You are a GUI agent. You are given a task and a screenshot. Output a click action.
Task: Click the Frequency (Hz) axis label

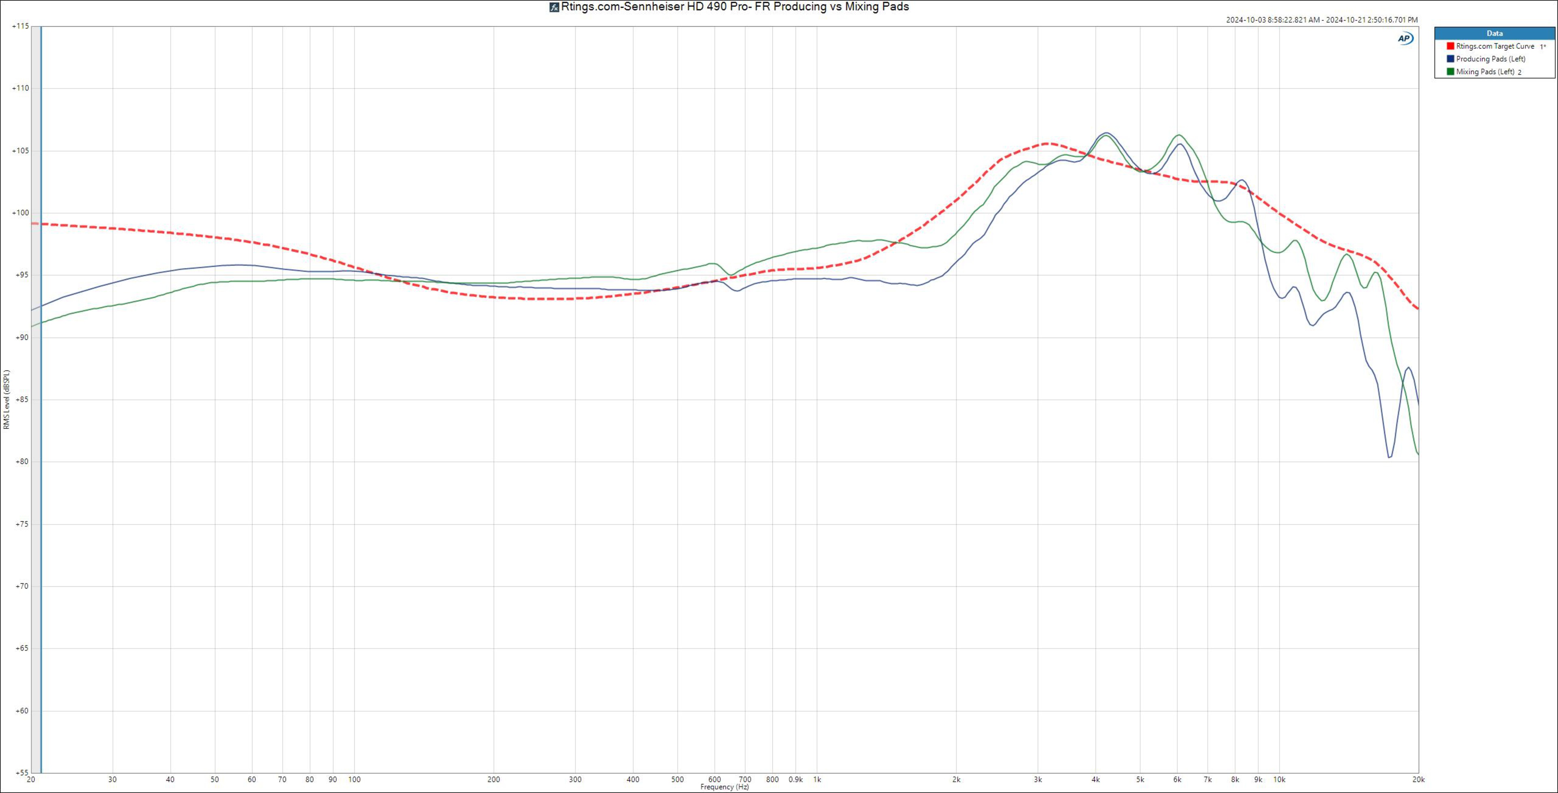725,787
